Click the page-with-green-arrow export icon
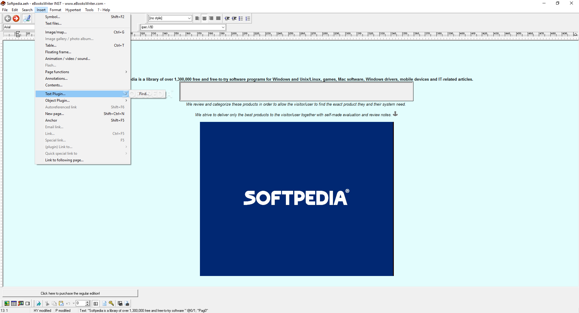Viewport: 579px width, 313px height. tap(39, 303)
